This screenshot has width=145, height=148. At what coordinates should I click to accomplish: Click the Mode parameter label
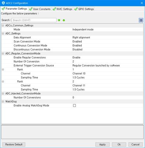point(17,30)
